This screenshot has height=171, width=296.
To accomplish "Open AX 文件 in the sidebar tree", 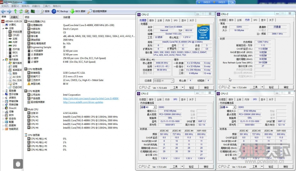I will [x=16, y=77].
